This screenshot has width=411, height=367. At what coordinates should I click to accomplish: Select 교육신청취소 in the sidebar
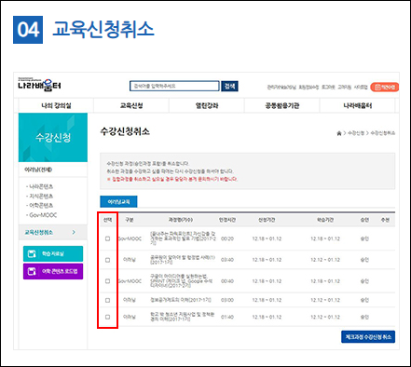point(39,232)
